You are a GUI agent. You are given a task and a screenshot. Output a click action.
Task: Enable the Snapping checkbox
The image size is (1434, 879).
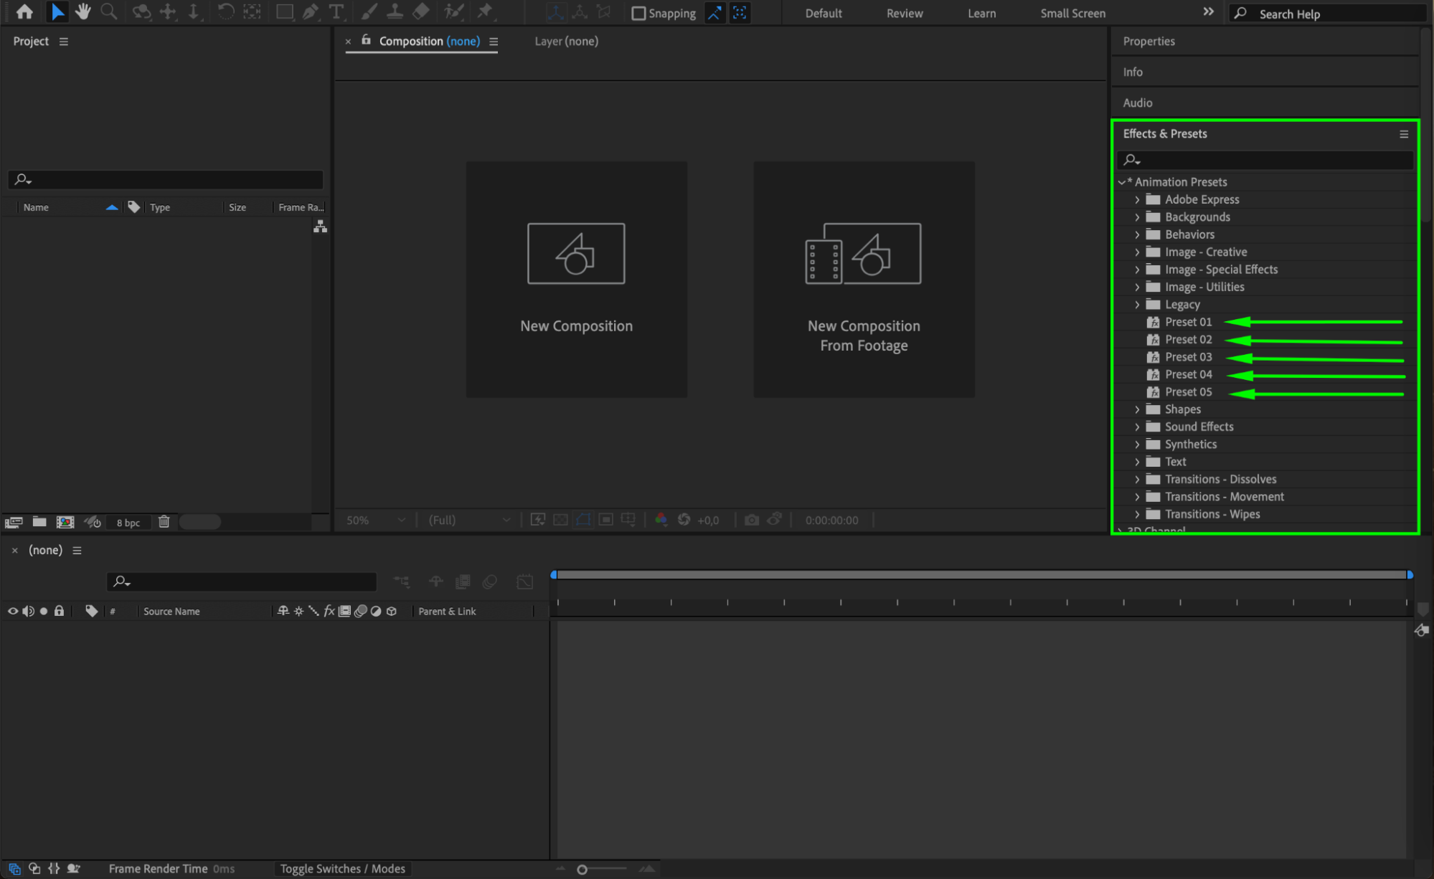(x=638, y=13)
